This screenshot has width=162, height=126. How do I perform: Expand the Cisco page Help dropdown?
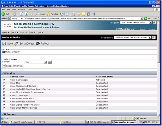(x=41, y=32)
